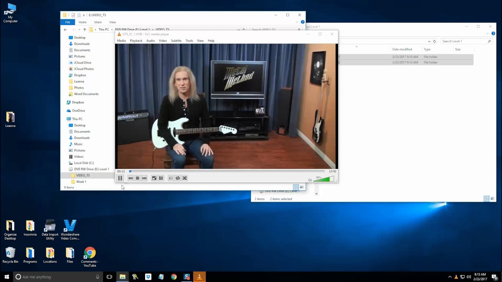502x282 pixels.
Task: Select Local Disk (C:) in sidebar
Action: pos(84,163)
